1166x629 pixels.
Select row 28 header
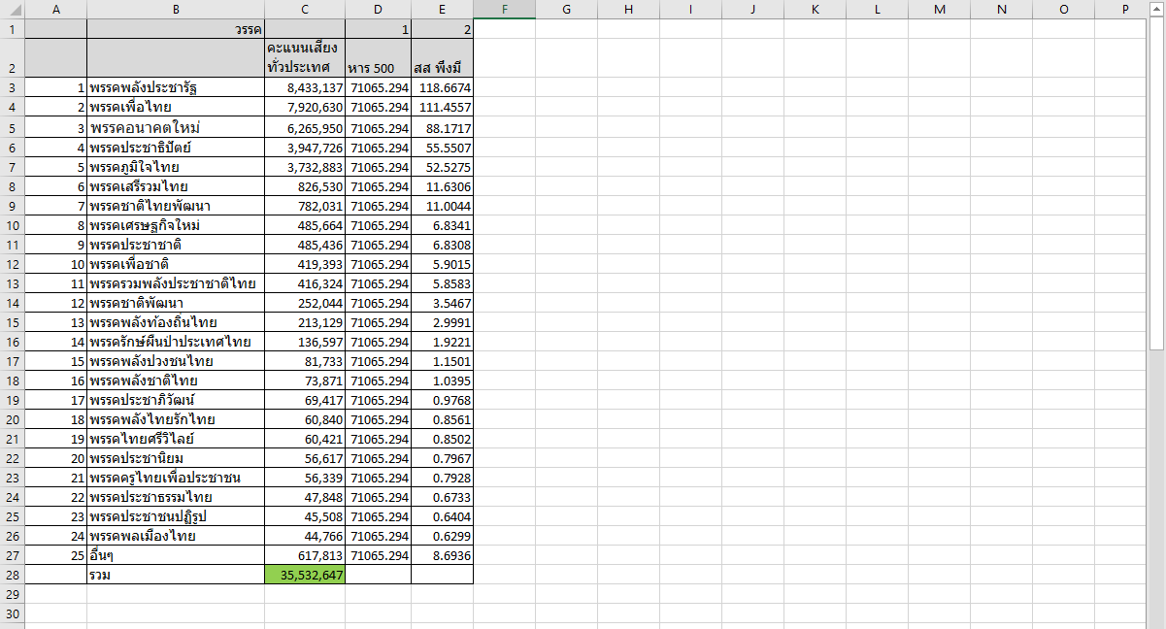12,574
